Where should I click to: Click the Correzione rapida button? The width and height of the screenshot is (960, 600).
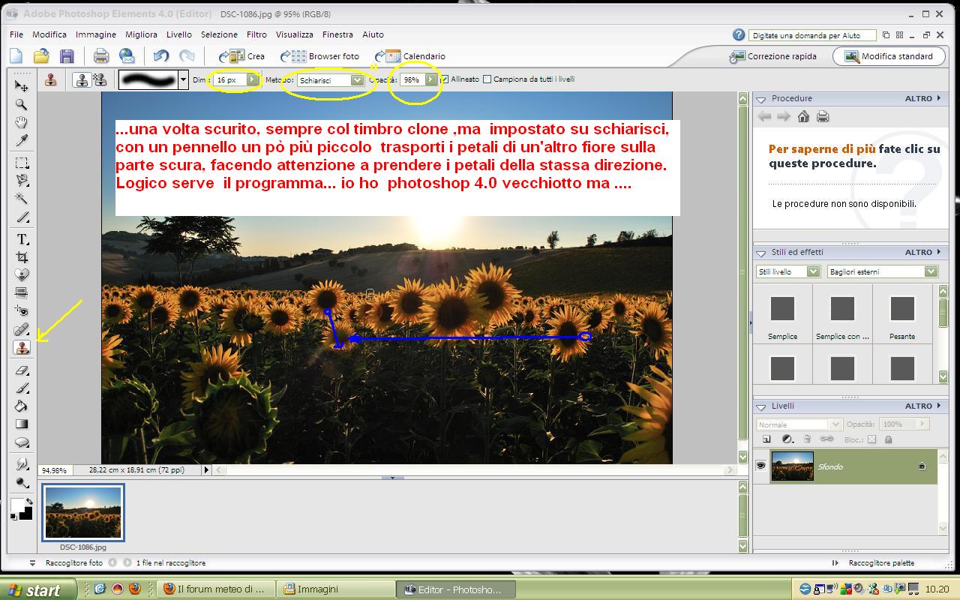point(775,56)
